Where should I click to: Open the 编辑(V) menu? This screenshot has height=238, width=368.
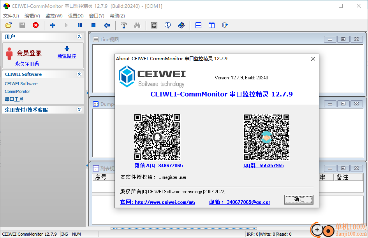coord(32,16)
